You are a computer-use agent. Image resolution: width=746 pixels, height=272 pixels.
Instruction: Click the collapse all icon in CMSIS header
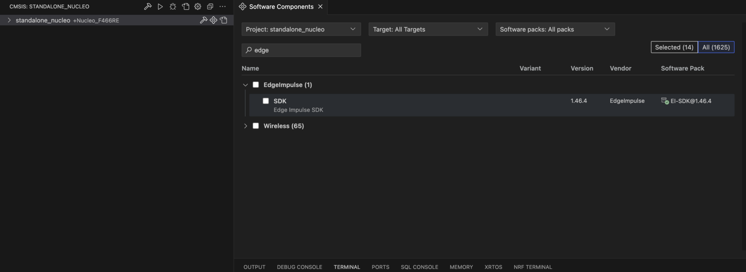(x=210, y=7)
